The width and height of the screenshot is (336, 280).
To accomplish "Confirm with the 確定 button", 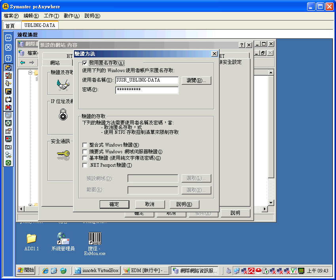I will click(114, 204).
